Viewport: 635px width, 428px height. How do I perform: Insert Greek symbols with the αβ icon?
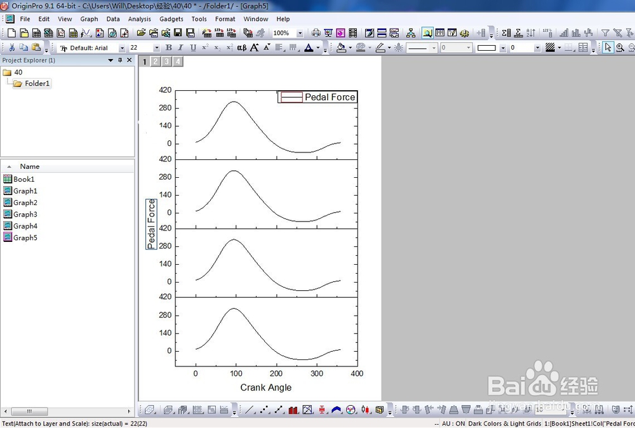242,48
